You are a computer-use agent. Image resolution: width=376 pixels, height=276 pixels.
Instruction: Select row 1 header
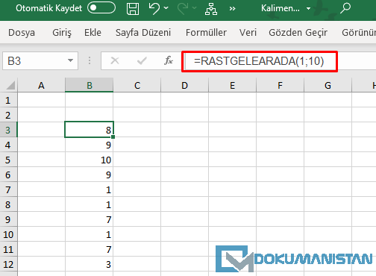point(8,100)
